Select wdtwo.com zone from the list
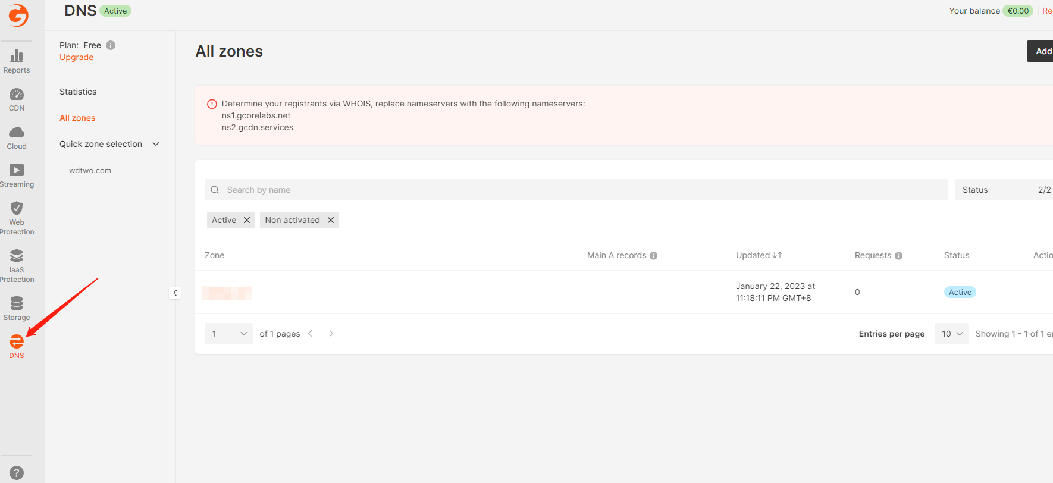This screenshot has width=1053, height=483. pos(90,170)
